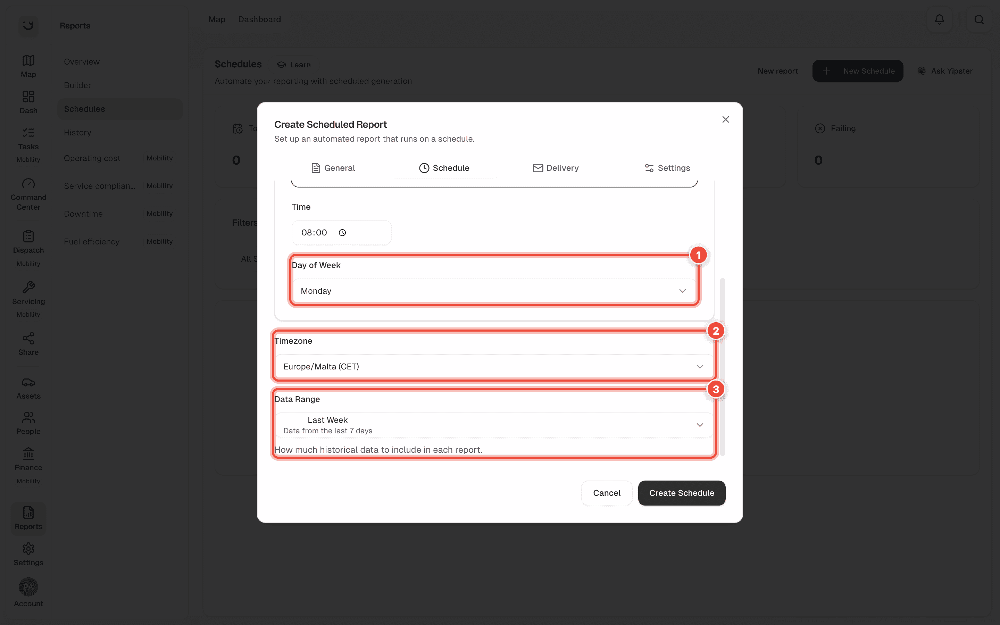Expand the Data Range dropdown
The width and height of the screenshot is (1000, 625).
[494, 425]
